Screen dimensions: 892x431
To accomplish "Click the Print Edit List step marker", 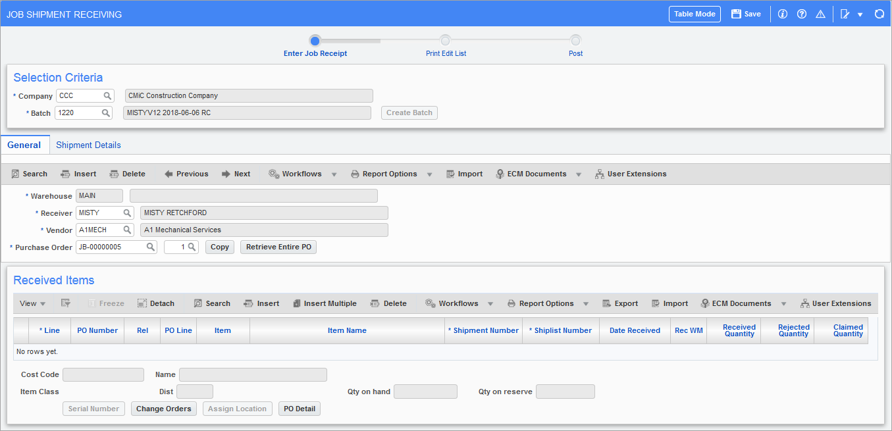I will (446, 41).
